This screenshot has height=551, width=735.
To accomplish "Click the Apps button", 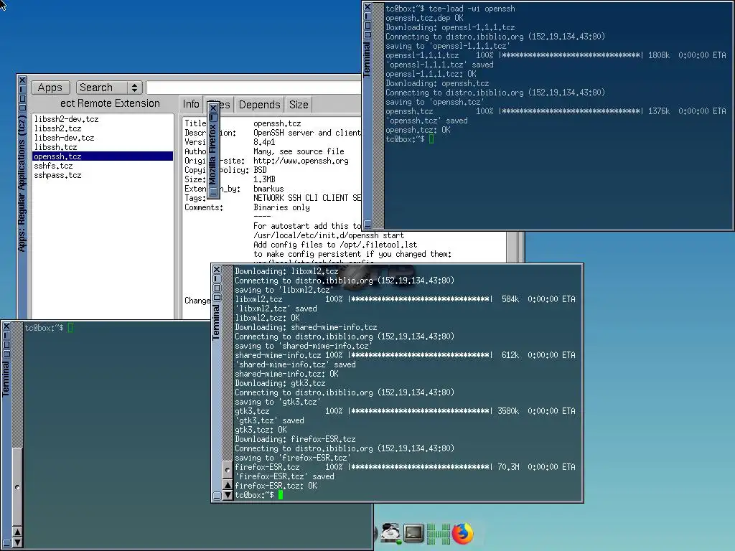I will click(x=50, y=88).
